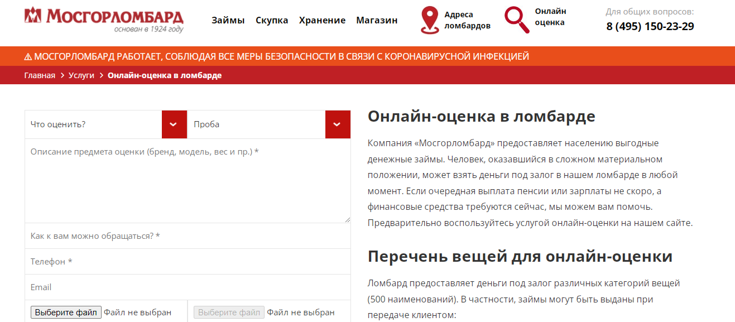Click the warning triangle icon in orange banner

28,56
